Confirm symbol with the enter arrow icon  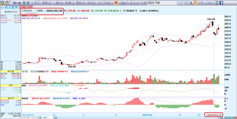click(179, 3)
